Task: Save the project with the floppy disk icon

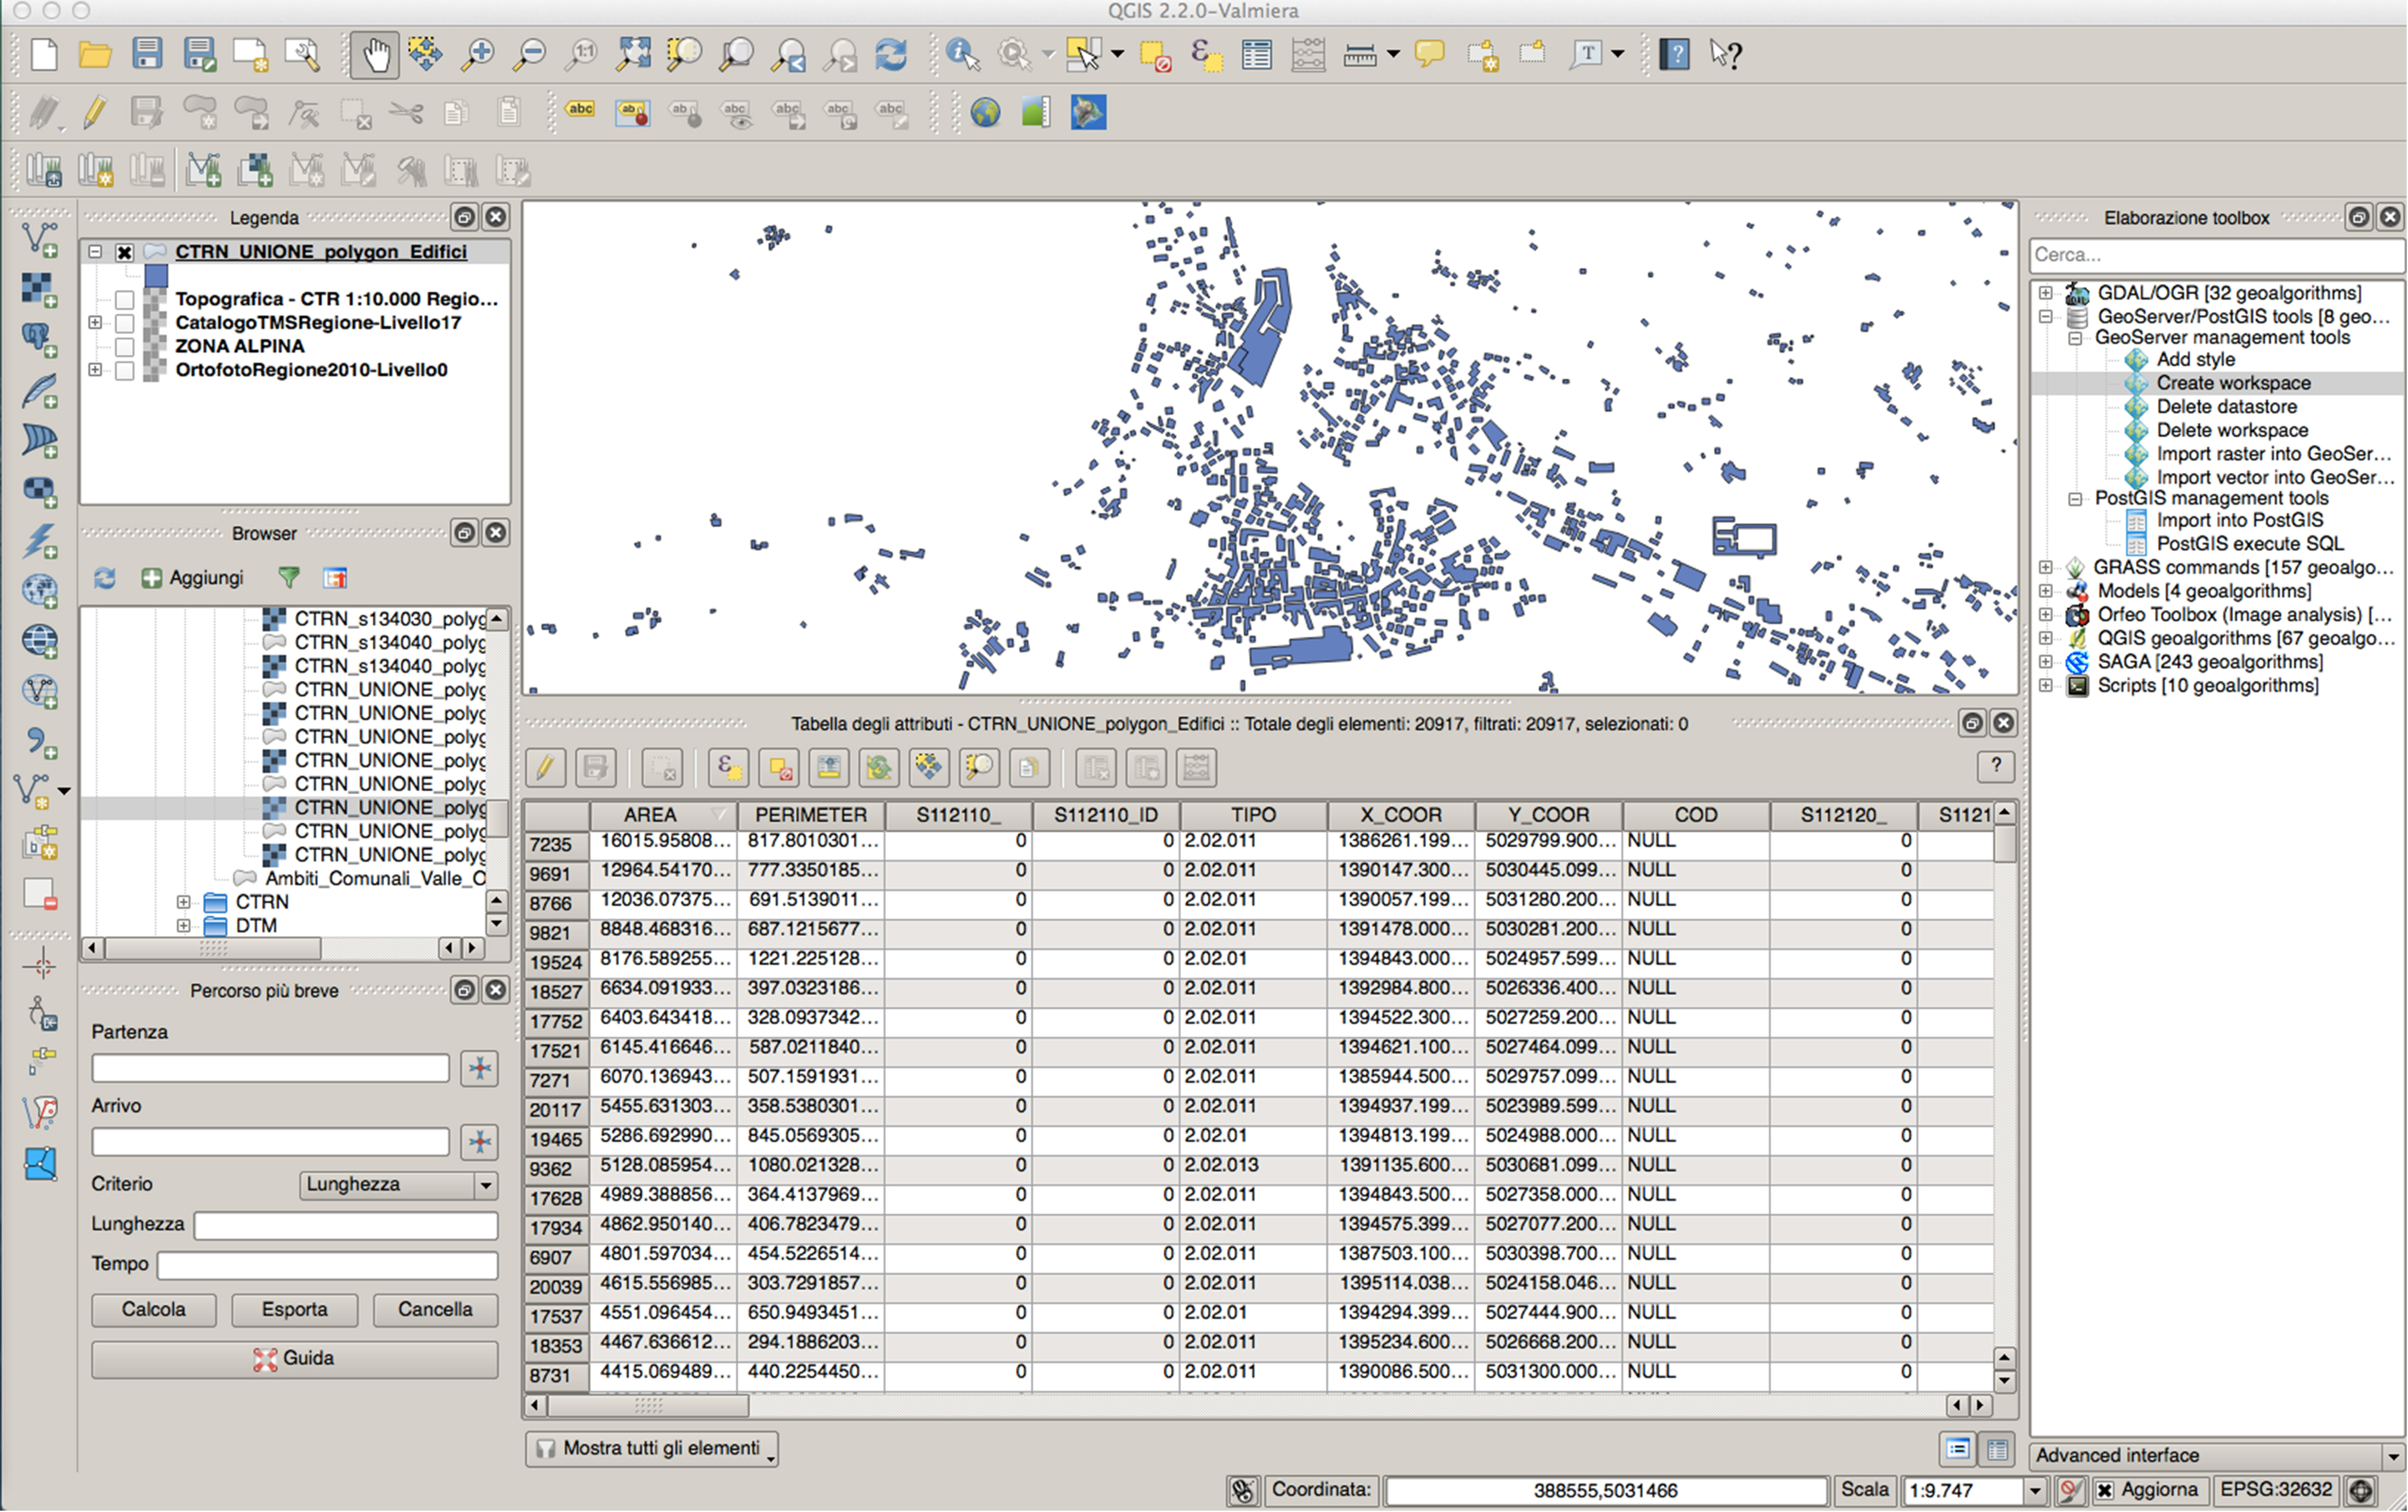Action: tap(147, 54)
